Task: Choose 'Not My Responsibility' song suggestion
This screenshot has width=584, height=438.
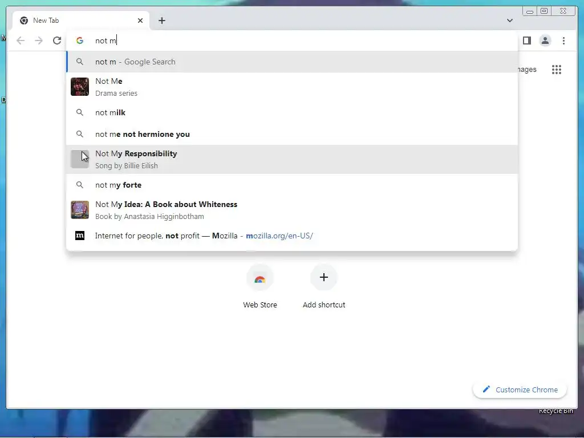Action: [x=292, y=160]
